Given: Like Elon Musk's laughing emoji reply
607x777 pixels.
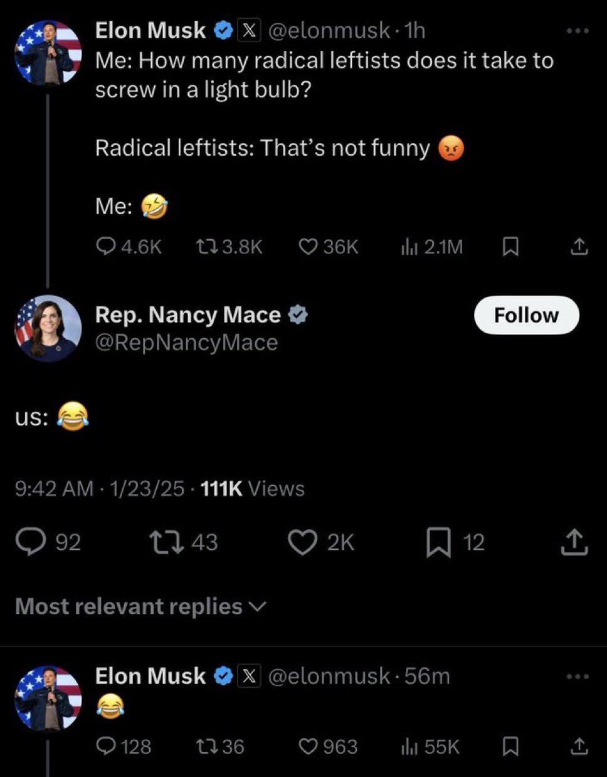Looking at the screenshot, I should (307, 747).
